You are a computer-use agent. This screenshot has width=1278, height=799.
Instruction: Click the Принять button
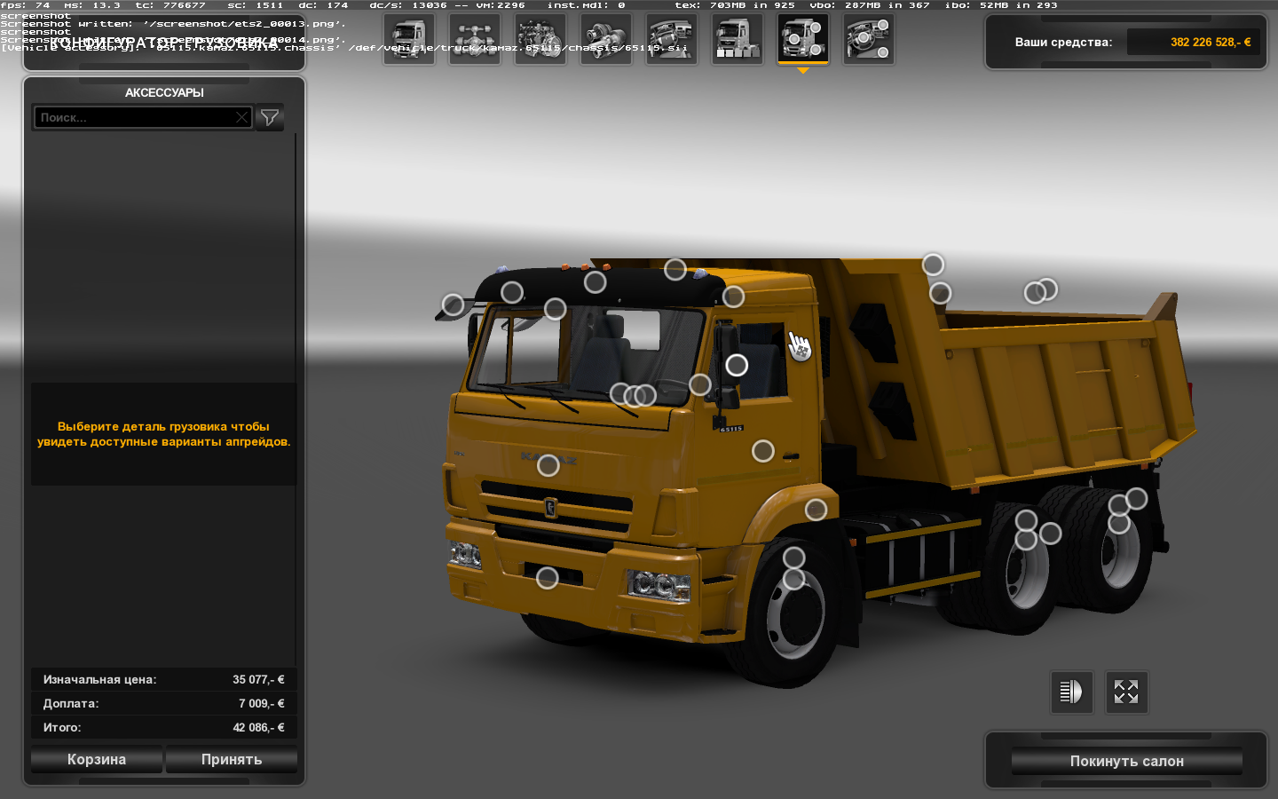(232, 760)
